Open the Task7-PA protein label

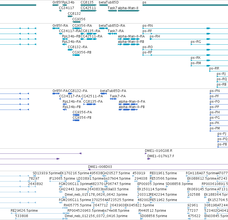click(x=118, y=96)
